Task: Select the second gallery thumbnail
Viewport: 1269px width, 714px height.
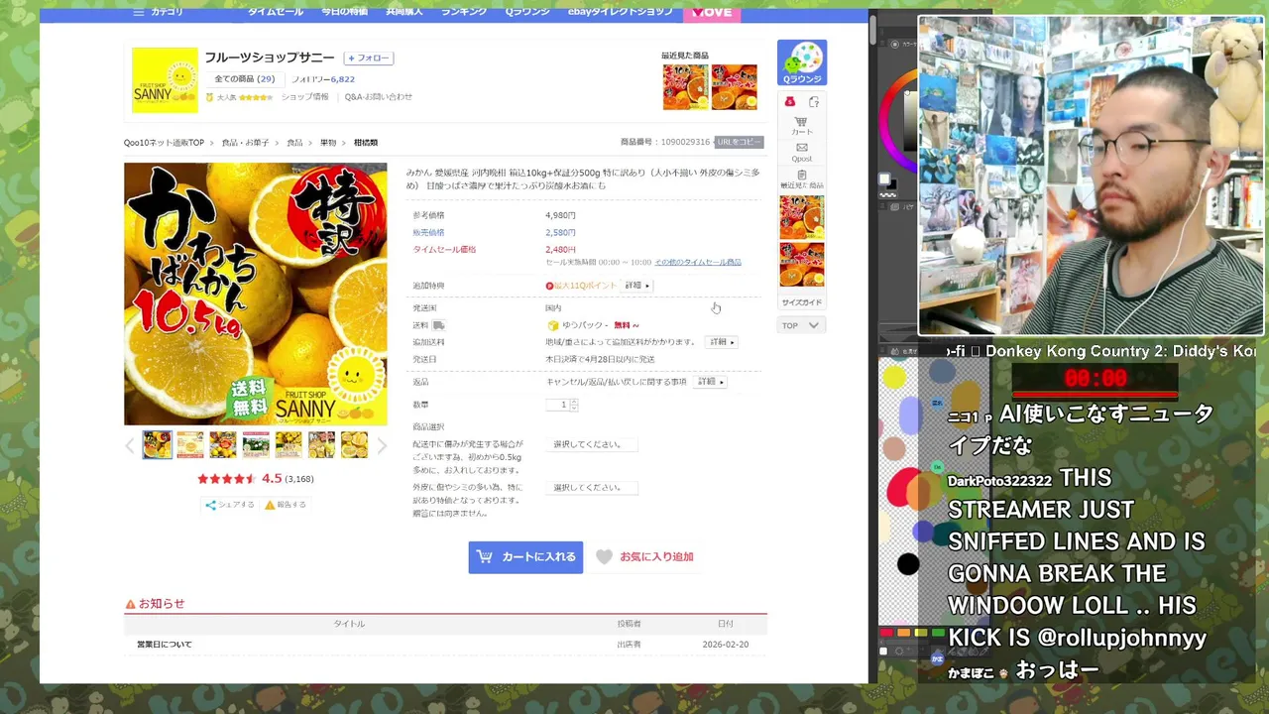Action: (x=189, y=445)
